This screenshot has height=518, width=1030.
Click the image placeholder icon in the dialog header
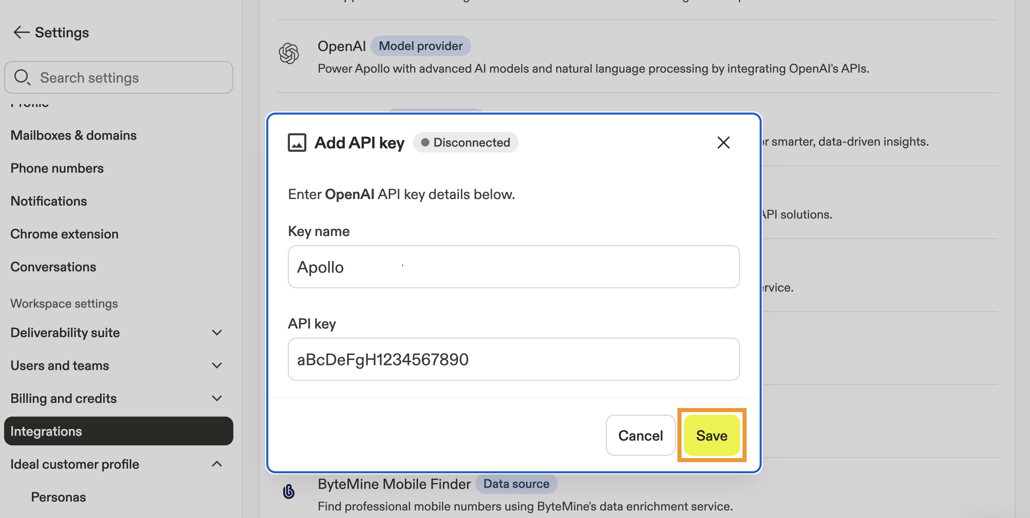pos(297,143)
